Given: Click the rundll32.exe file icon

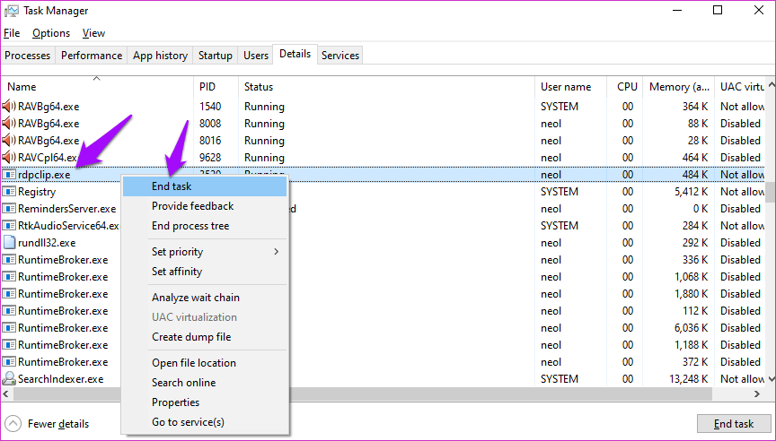Looking at the screenshot, I should pos(10,243).
